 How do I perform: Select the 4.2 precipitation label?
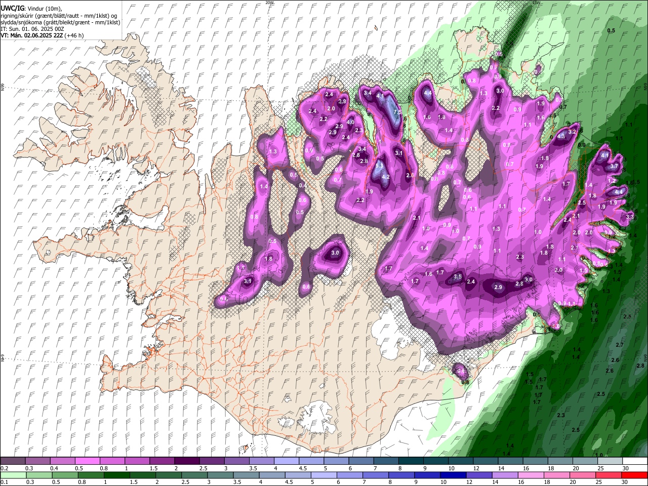385,177
